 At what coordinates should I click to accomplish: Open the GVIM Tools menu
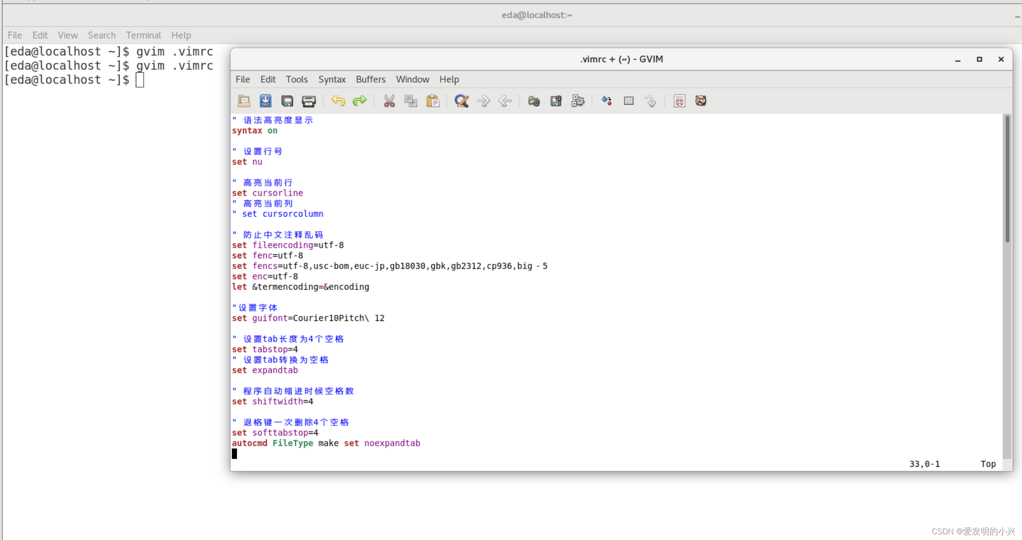(x=297, y=79)
